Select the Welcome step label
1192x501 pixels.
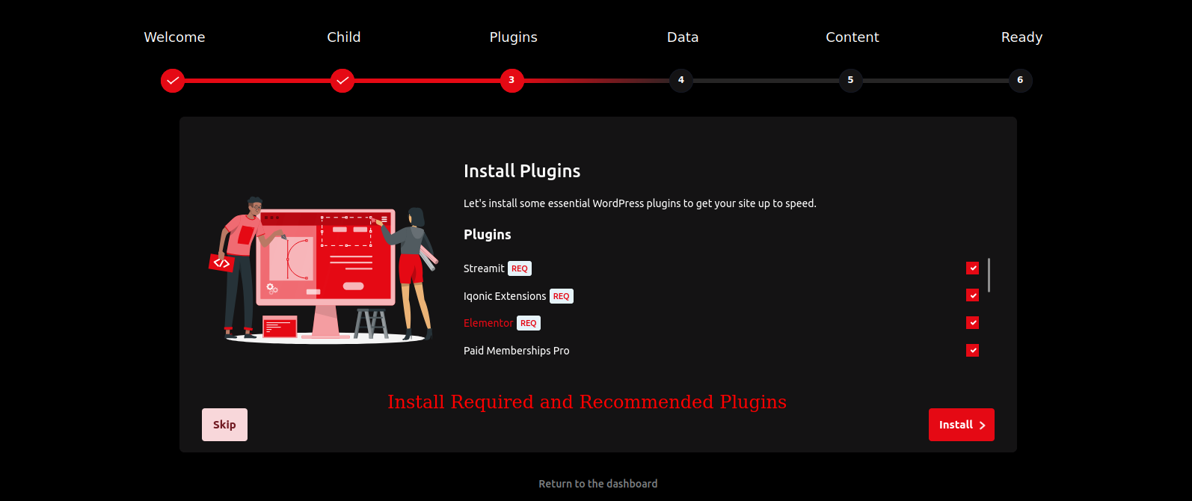tap(174, 37)
